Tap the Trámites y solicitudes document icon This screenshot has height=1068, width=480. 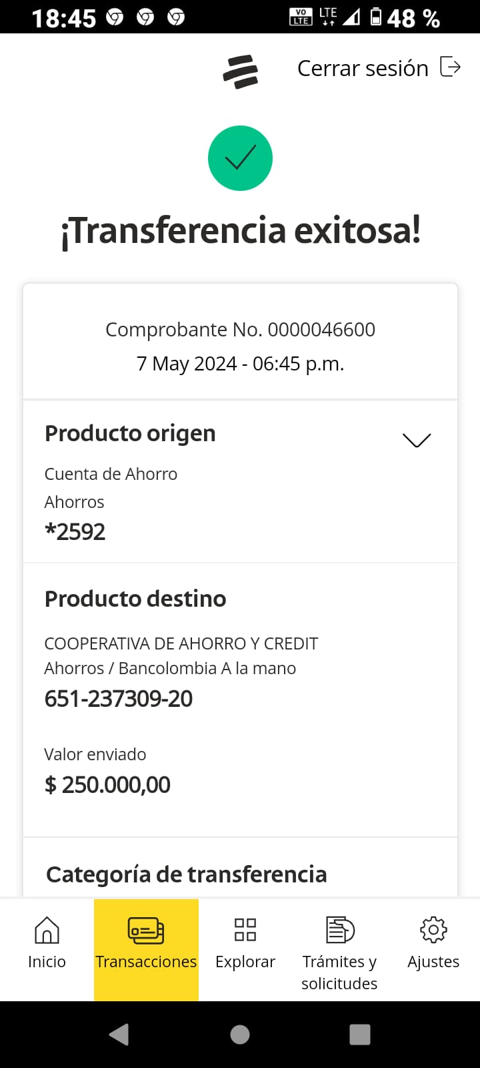[x=339, y=930]
